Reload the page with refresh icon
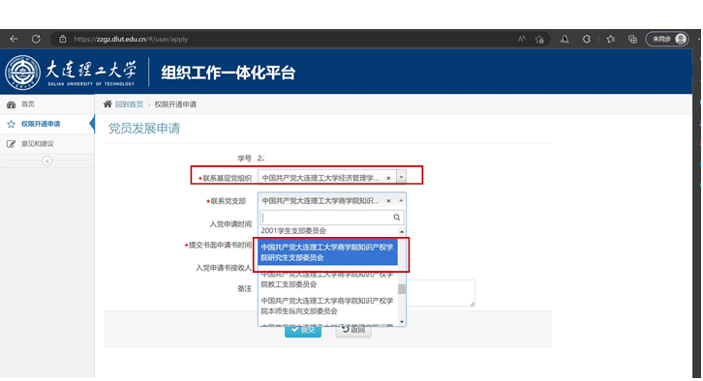 pos(36,39)
